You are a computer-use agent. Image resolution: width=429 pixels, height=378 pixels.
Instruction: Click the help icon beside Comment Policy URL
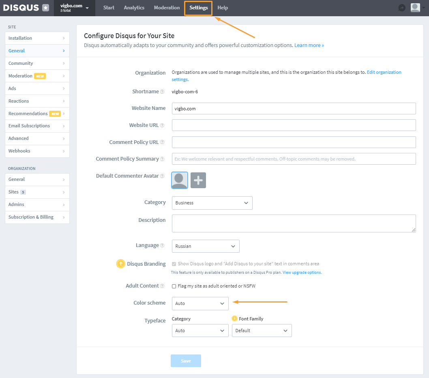162,142
